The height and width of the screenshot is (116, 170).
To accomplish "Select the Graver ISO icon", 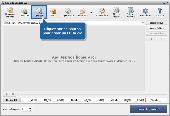I will point(82,12).
